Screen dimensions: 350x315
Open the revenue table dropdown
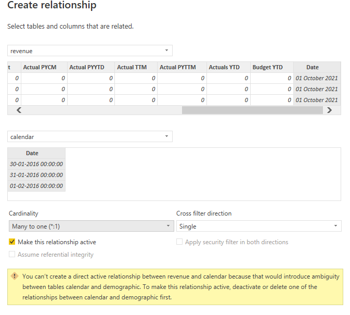[x=90, y=51]
